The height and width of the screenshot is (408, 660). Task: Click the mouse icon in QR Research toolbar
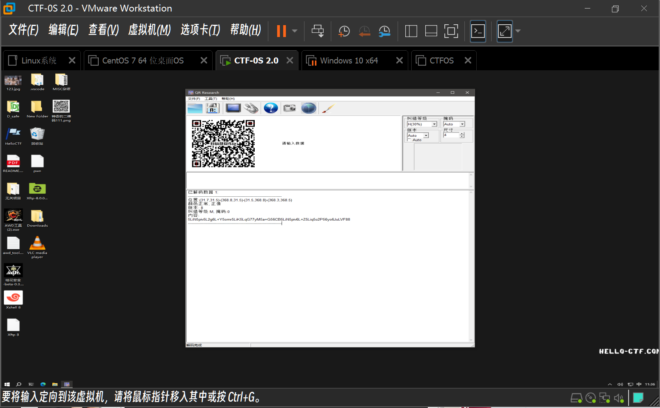tap(251, 108)
